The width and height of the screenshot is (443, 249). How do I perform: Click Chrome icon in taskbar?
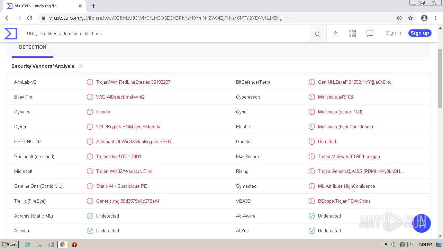(62, 245)
